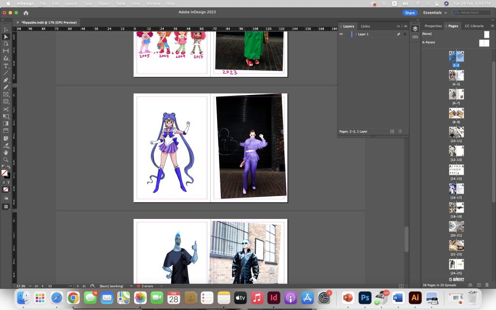Open the Layers panel dock icon
The height and width of the screenshot is (310, 496).
pos(415,29)
